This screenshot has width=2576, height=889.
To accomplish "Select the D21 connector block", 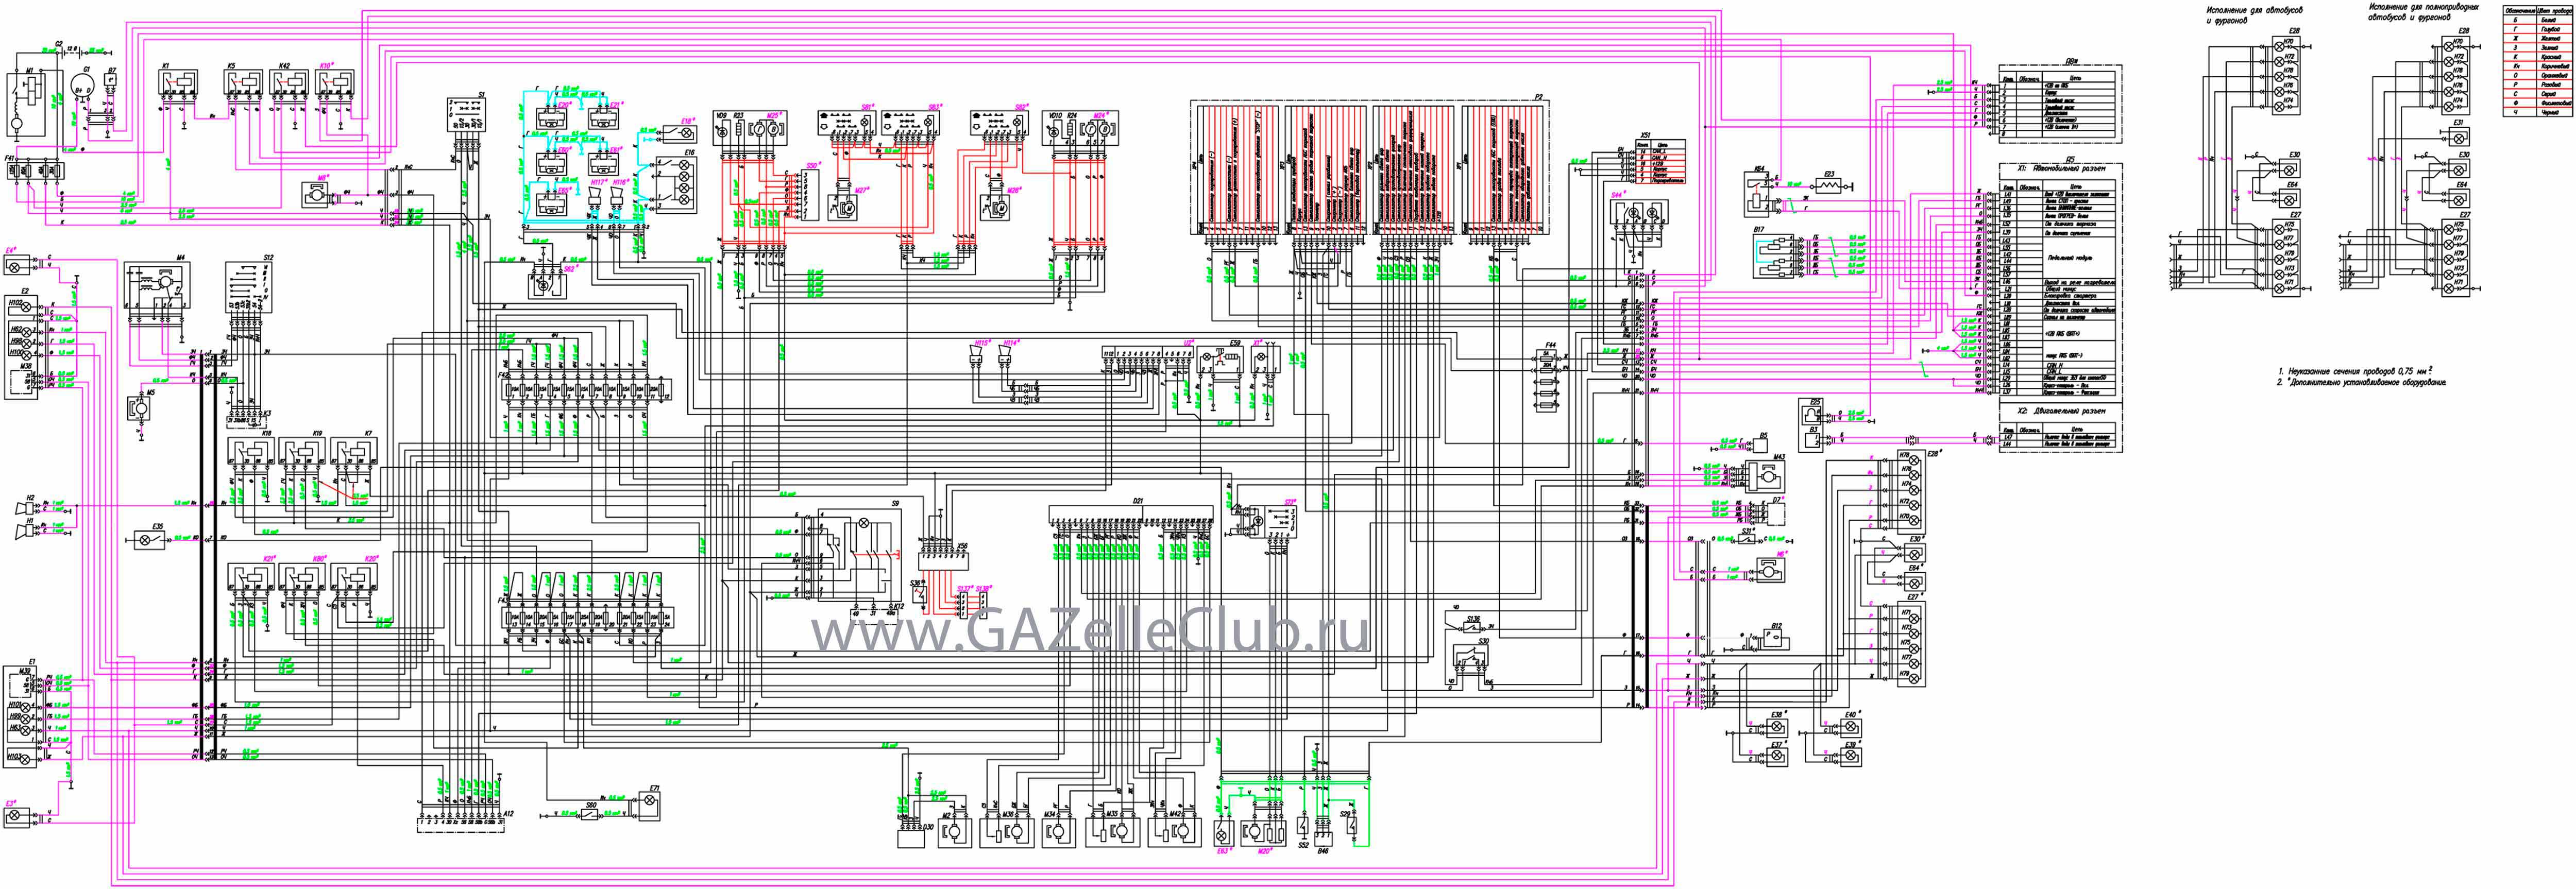I will (1130, 515).
